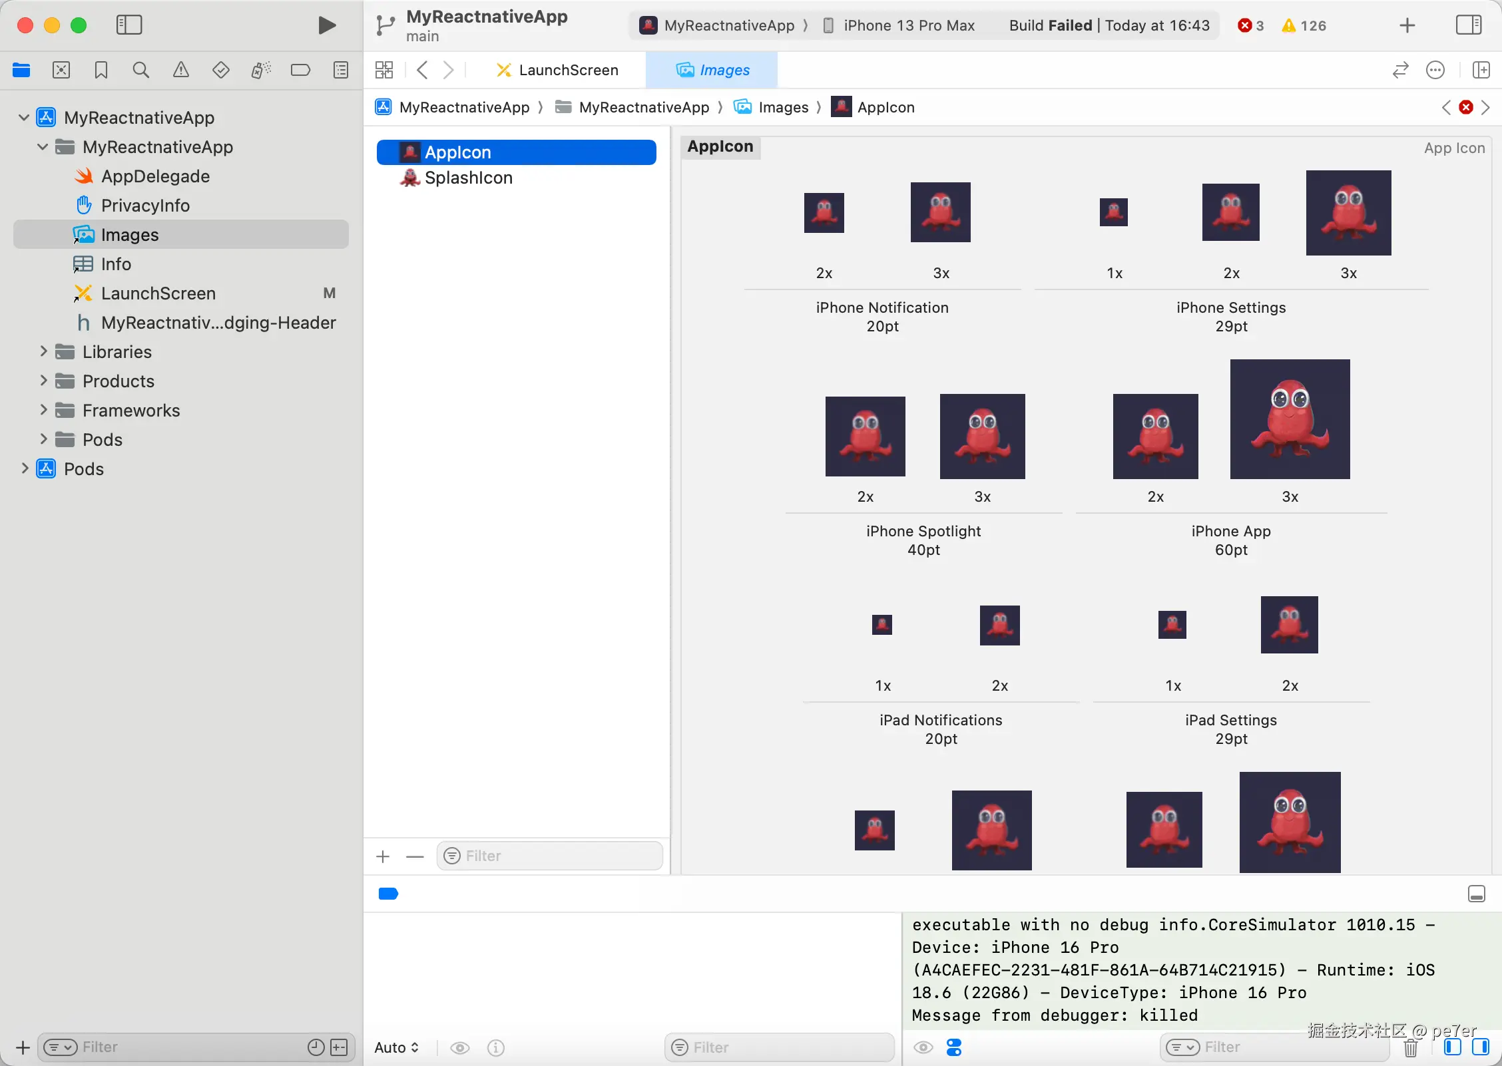The image size is (1502, 1066).
Task: Select the iPhone App 60pt 3x icon
Action: pyautogui.click(x=1290, y=419)
